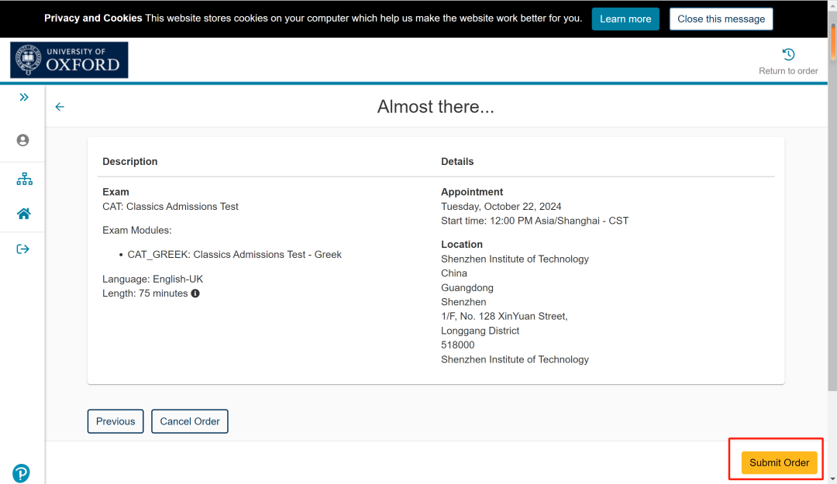
Task: Click the Pearson logo icon
Action: tap(22, 473)
